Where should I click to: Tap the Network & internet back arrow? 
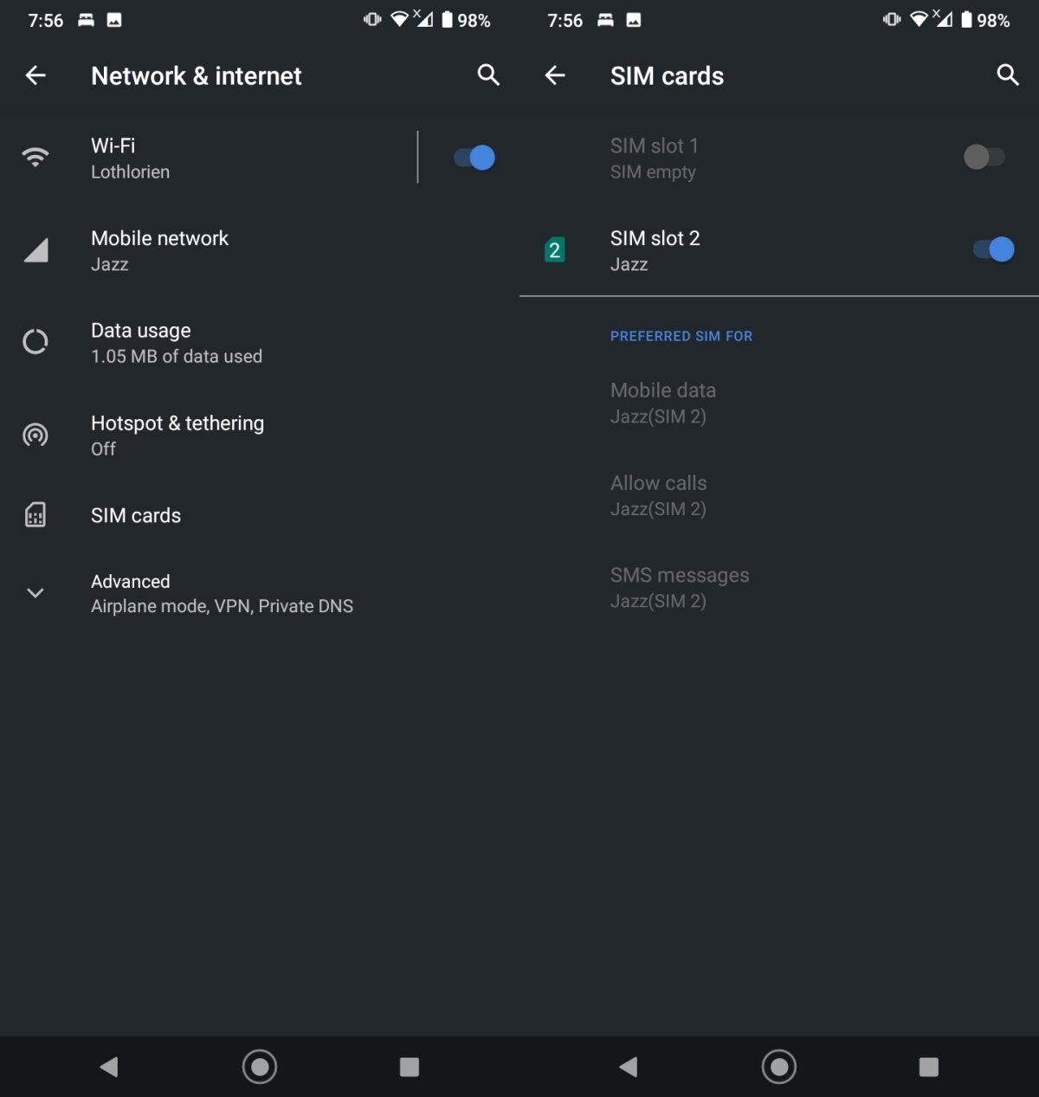(35, 75)
